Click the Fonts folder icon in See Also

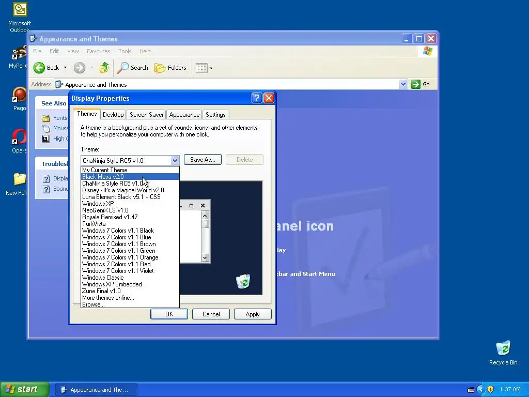pyautogui.click(x=46, y=118)
